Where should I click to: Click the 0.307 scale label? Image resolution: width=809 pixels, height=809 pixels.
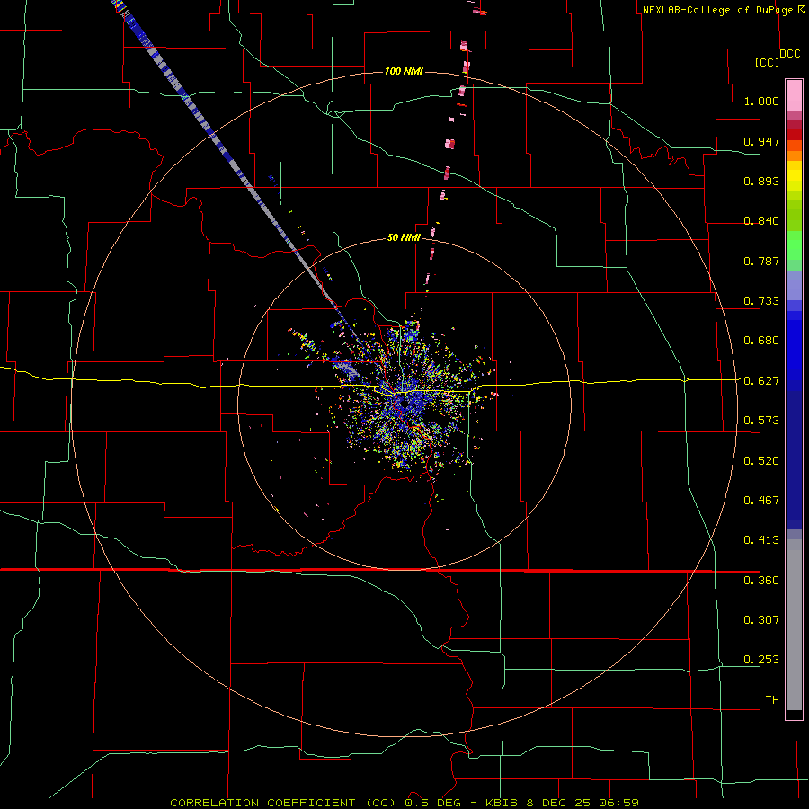point(761,620)
